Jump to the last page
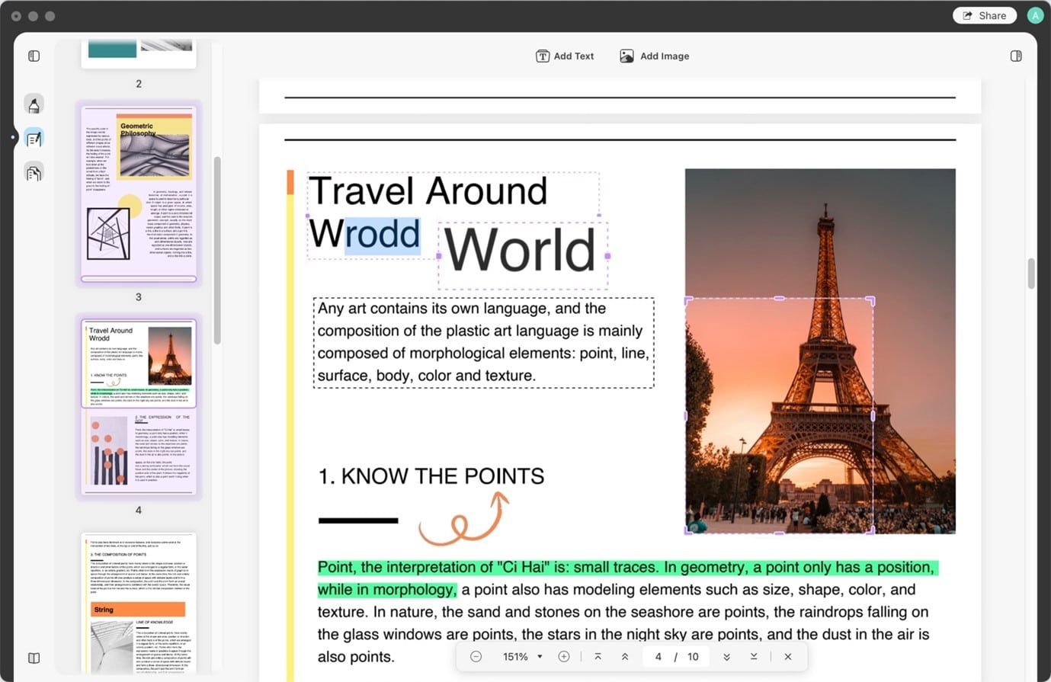Viewport: 1051px width, 682px height. click(754, 656)
